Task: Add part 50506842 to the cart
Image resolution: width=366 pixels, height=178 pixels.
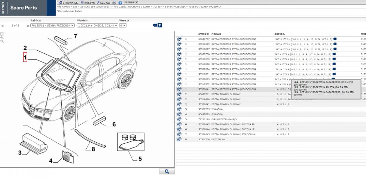Action: click(179, 104)
